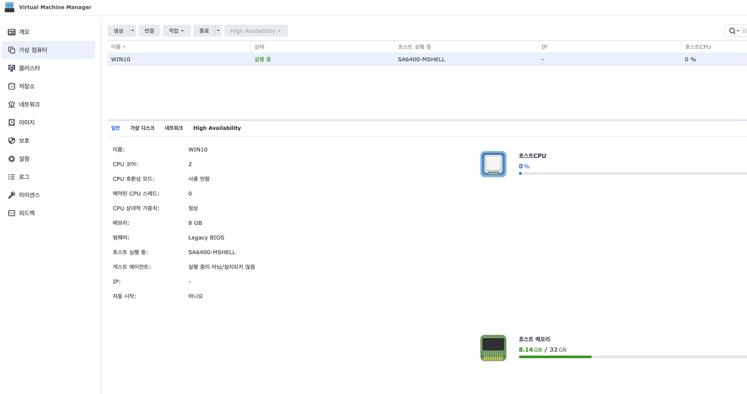Select the 가상 컴퓨터 sidebar icon
The width and height of the screenshot is (747, 394).
click(x=12, y=50)
